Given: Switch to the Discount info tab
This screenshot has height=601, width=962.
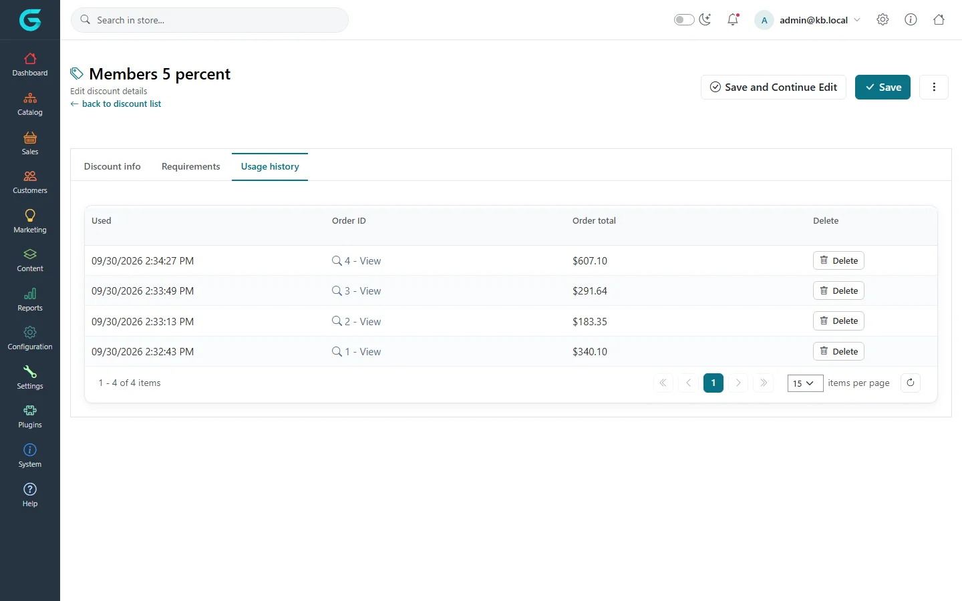Looking at the screenshot, I should [x=112, y=166].
